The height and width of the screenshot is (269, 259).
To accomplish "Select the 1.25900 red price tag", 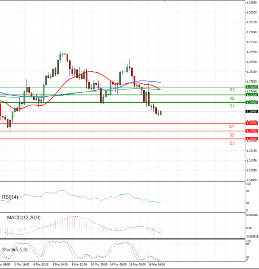I will click(252, 131).
